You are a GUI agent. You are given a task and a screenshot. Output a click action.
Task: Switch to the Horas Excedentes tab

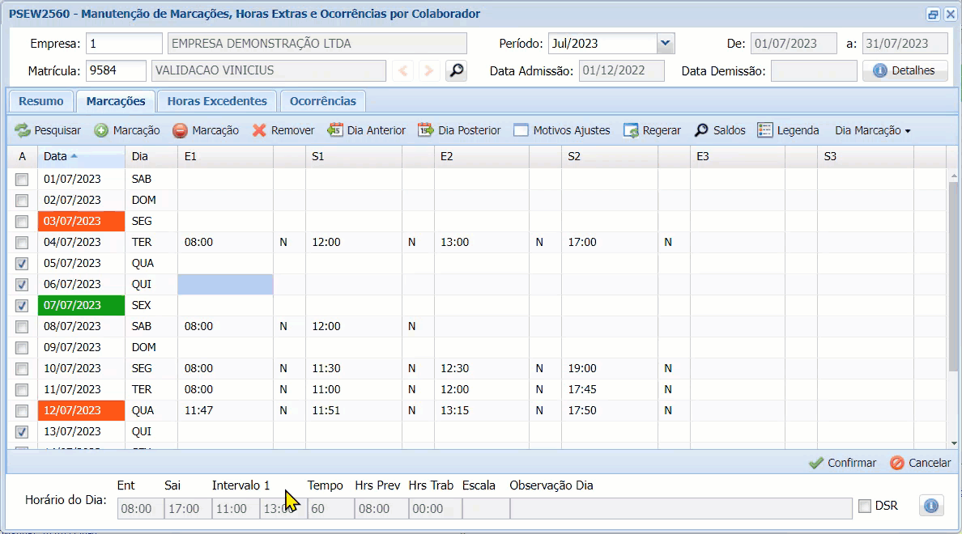(217, 101)
